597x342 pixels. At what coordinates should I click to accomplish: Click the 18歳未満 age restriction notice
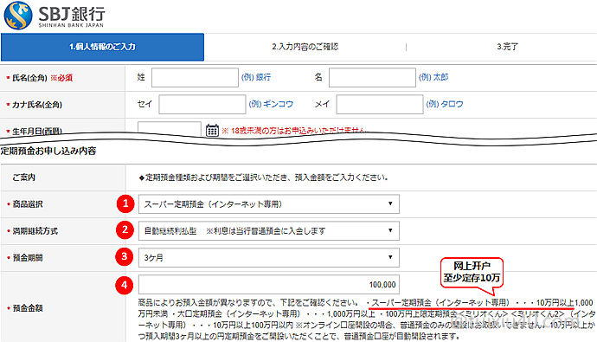294,131
